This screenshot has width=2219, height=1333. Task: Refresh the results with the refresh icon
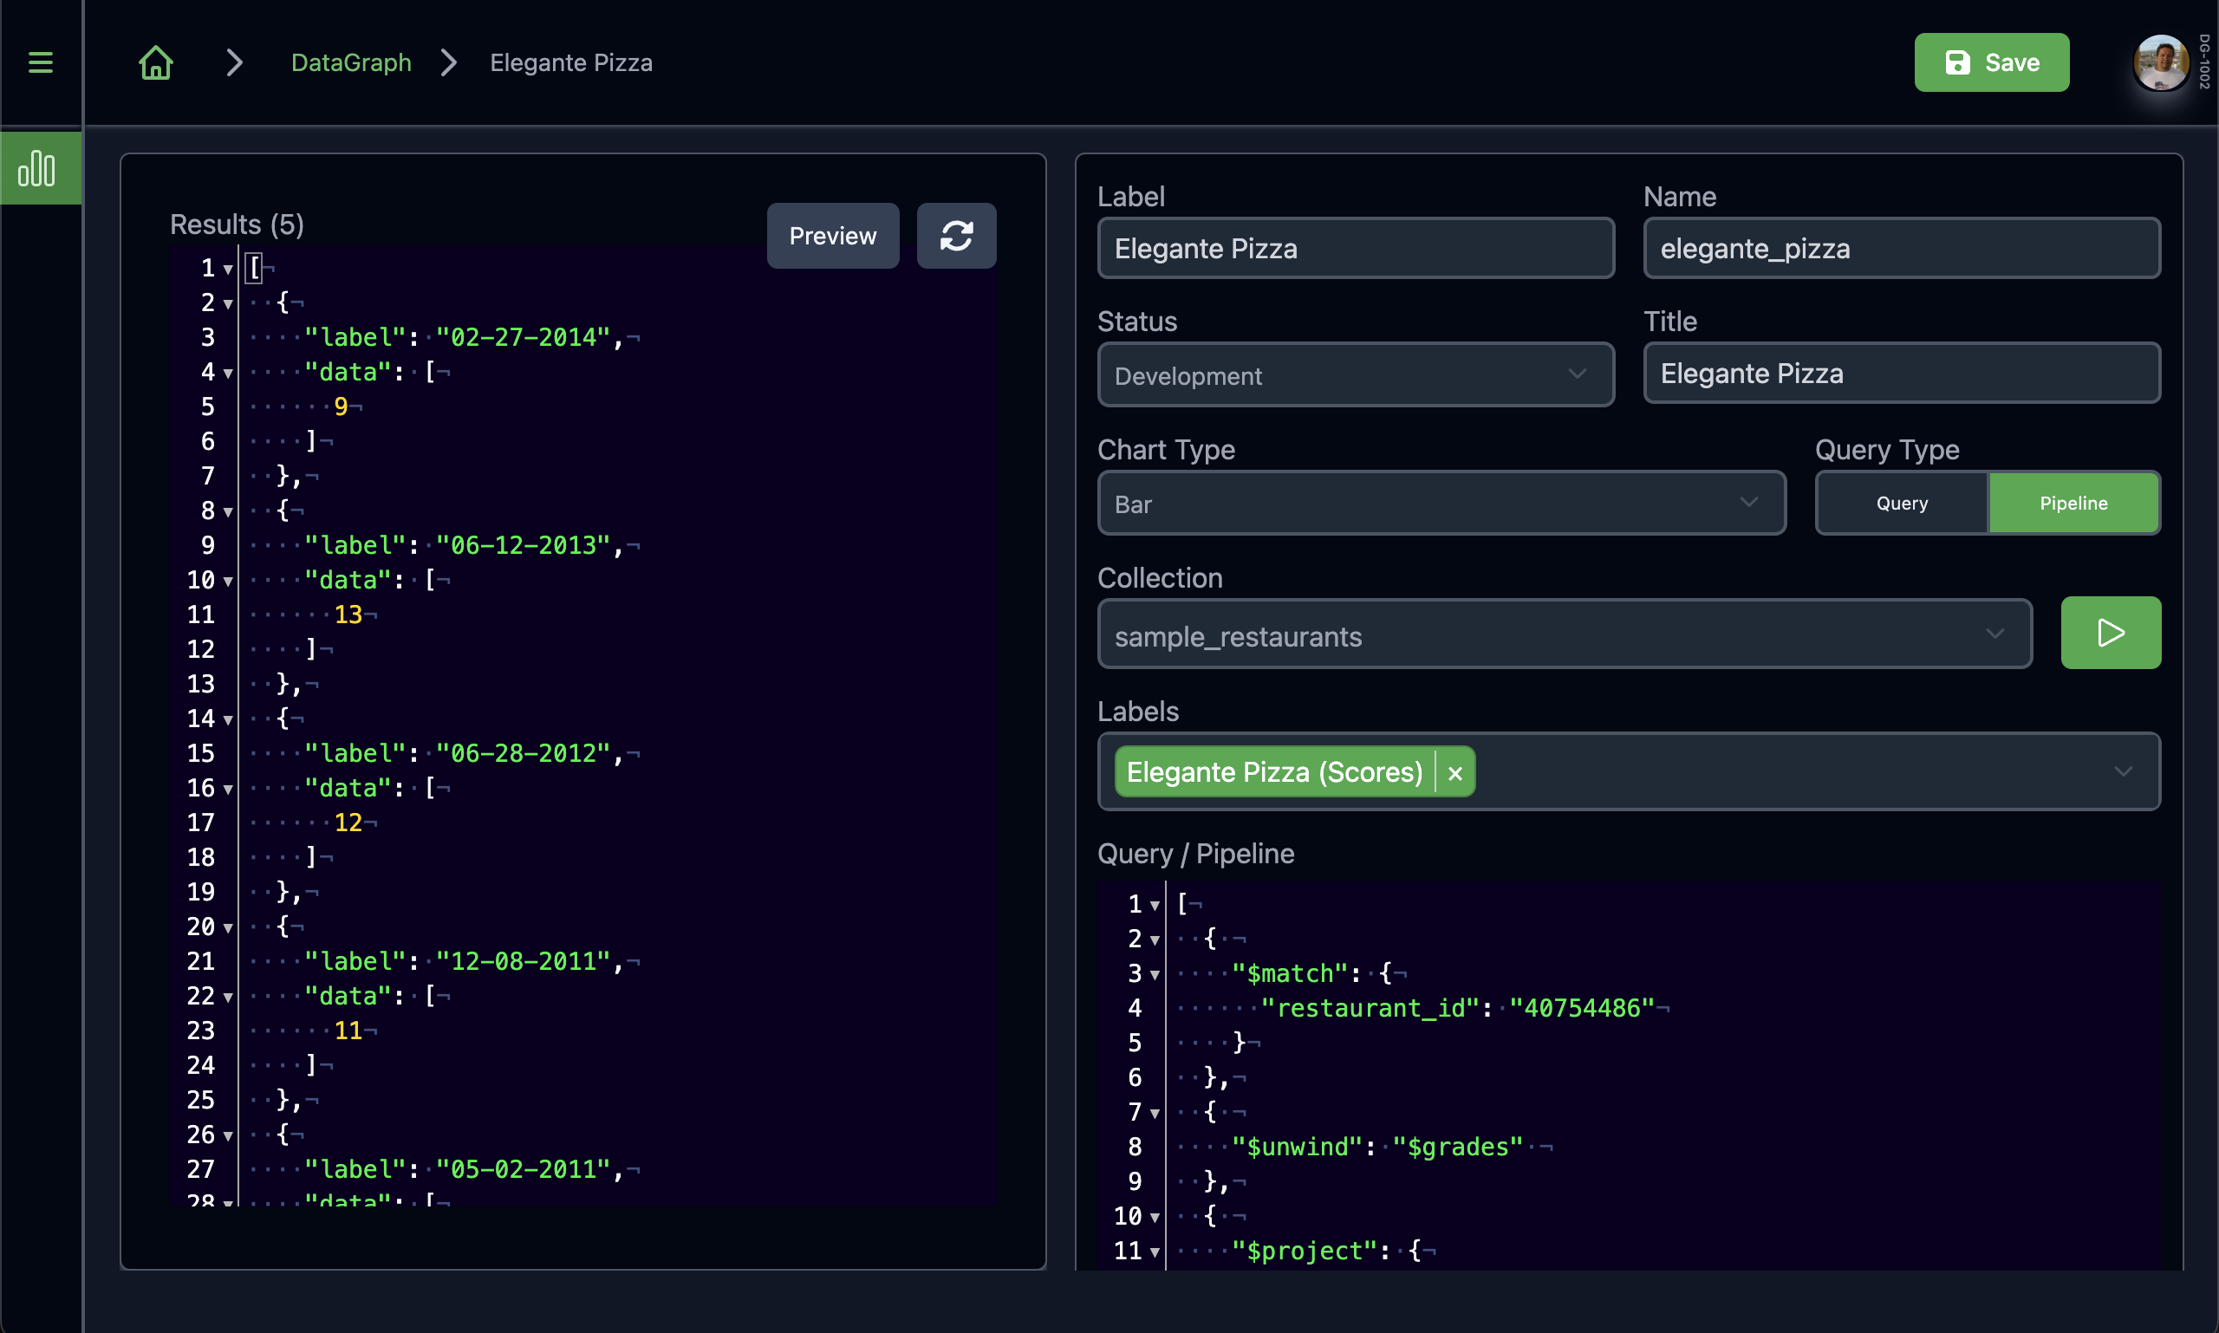tap(955, 236)
